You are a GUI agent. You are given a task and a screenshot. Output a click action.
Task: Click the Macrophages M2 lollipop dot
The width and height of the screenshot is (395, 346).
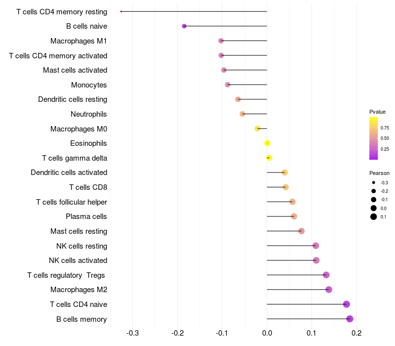(x=328, y=290)
